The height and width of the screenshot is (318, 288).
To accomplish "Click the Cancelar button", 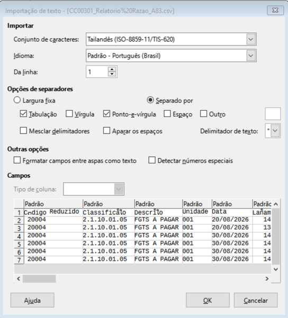I will [256, 300].
